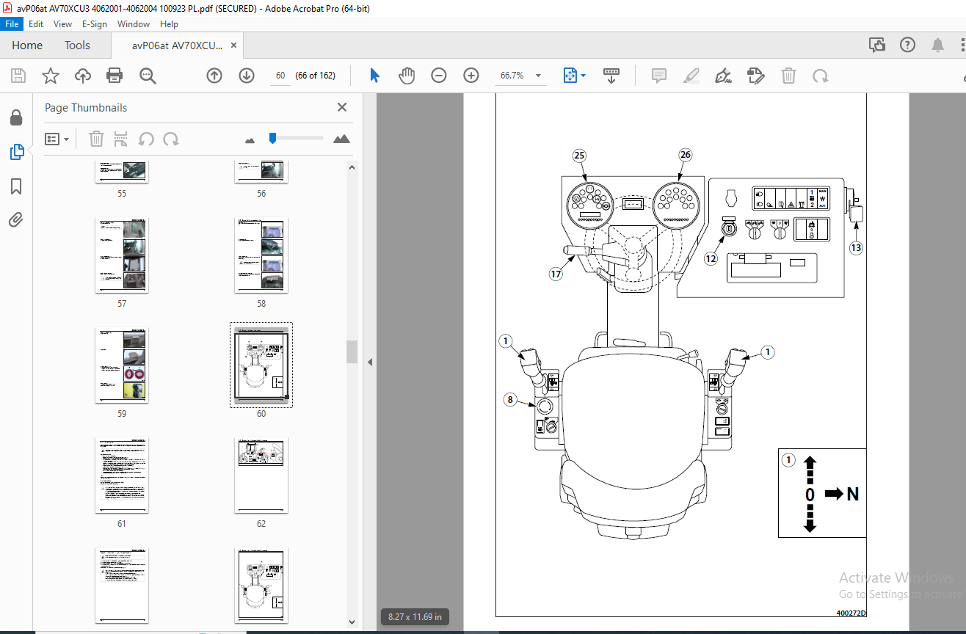The height and width of the screenshot is (634, 966).
Task: Rotate the view with the clockwise arrow icon
Action: pos(821,76)
